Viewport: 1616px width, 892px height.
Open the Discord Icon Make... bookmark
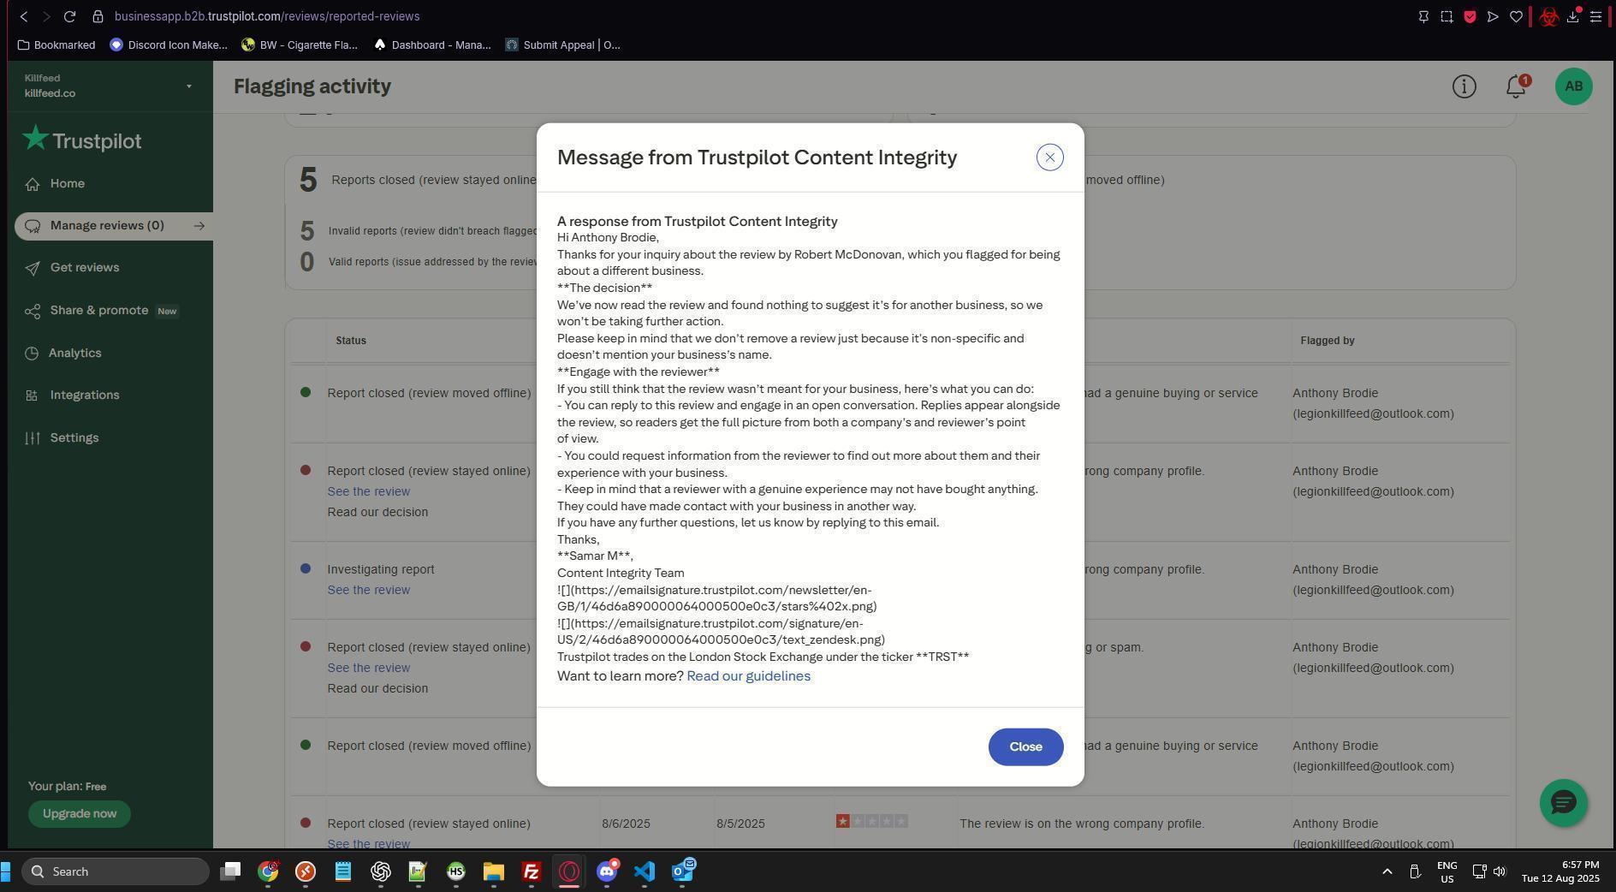tap(169, 45)
